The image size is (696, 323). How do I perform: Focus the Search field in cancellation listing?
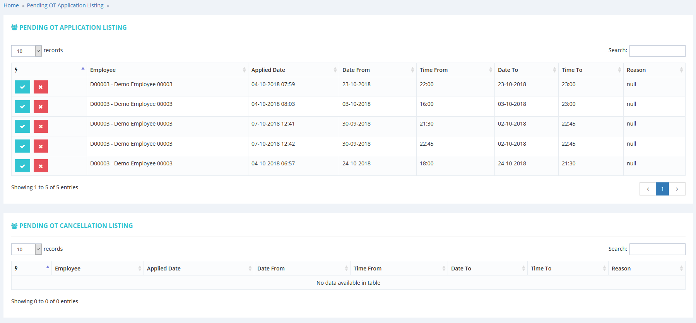pyautogui.click(x=657, y=249)
